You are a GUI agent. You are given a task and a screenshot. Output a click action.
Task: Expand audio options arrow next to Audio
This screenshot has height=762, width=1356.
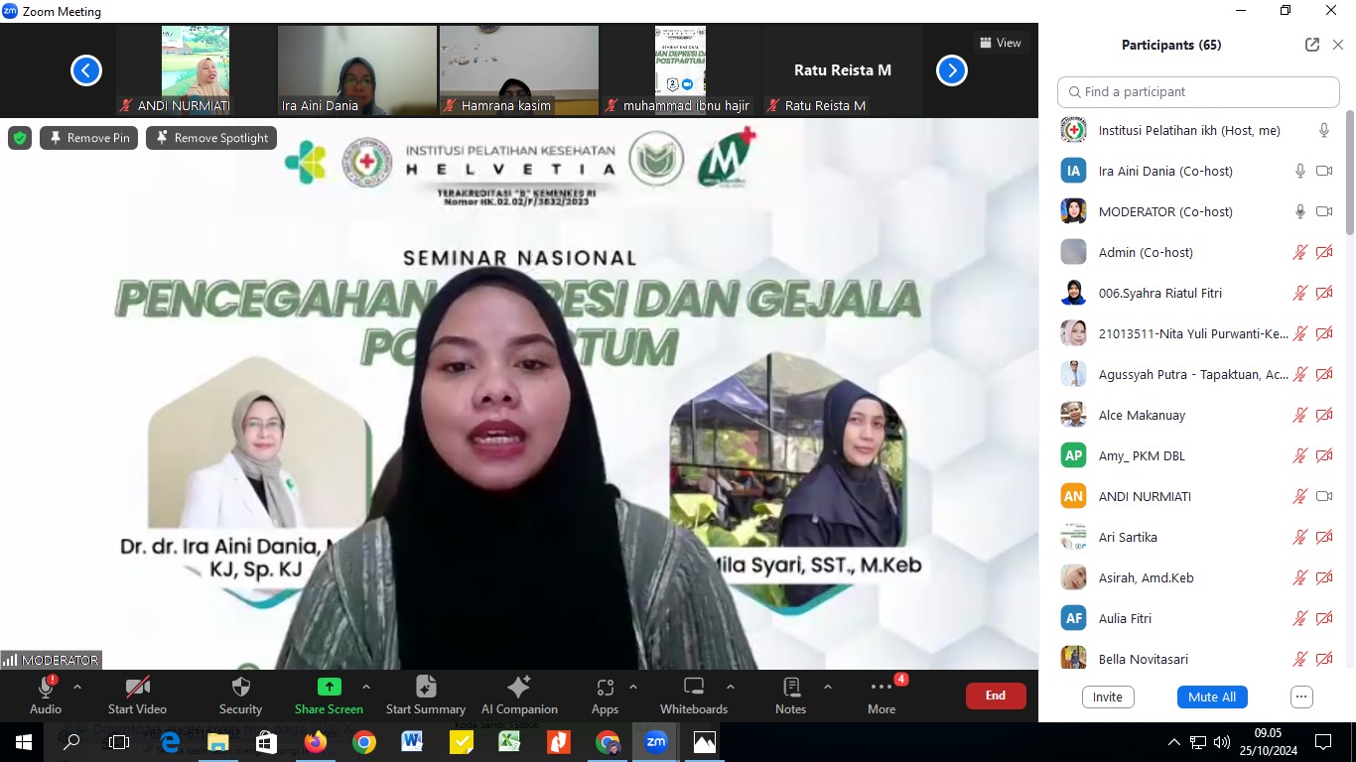pyautogui.click(x=77, y=687)
